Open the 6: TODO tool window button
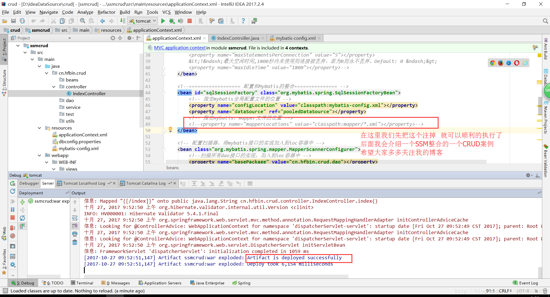This screenshot has width=550, height=297. click(52, 283)
